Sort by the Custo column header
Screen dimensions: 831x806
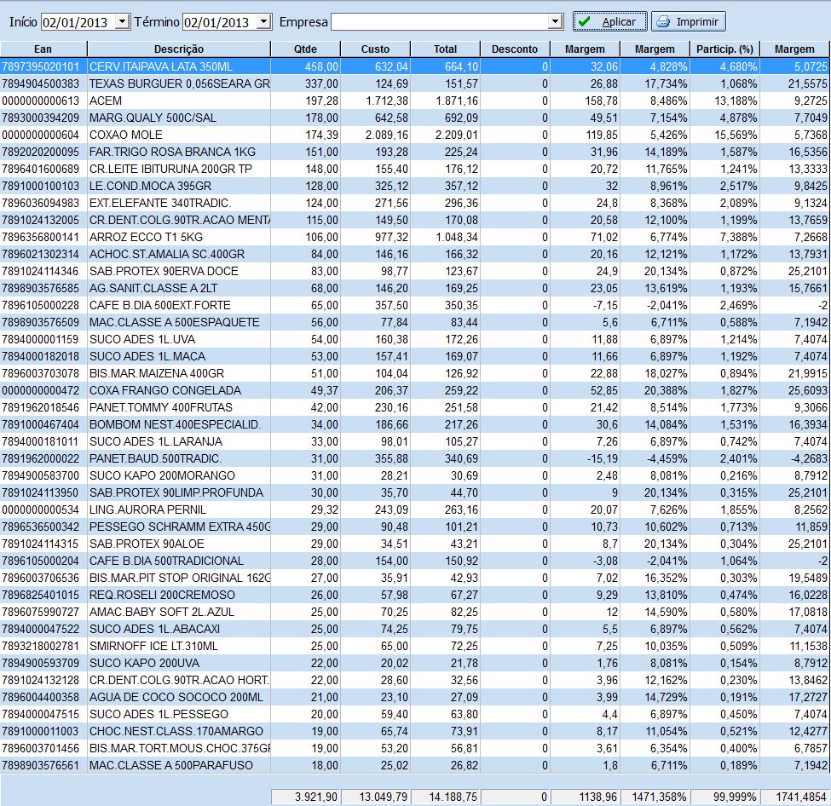[x=375, y=49]
